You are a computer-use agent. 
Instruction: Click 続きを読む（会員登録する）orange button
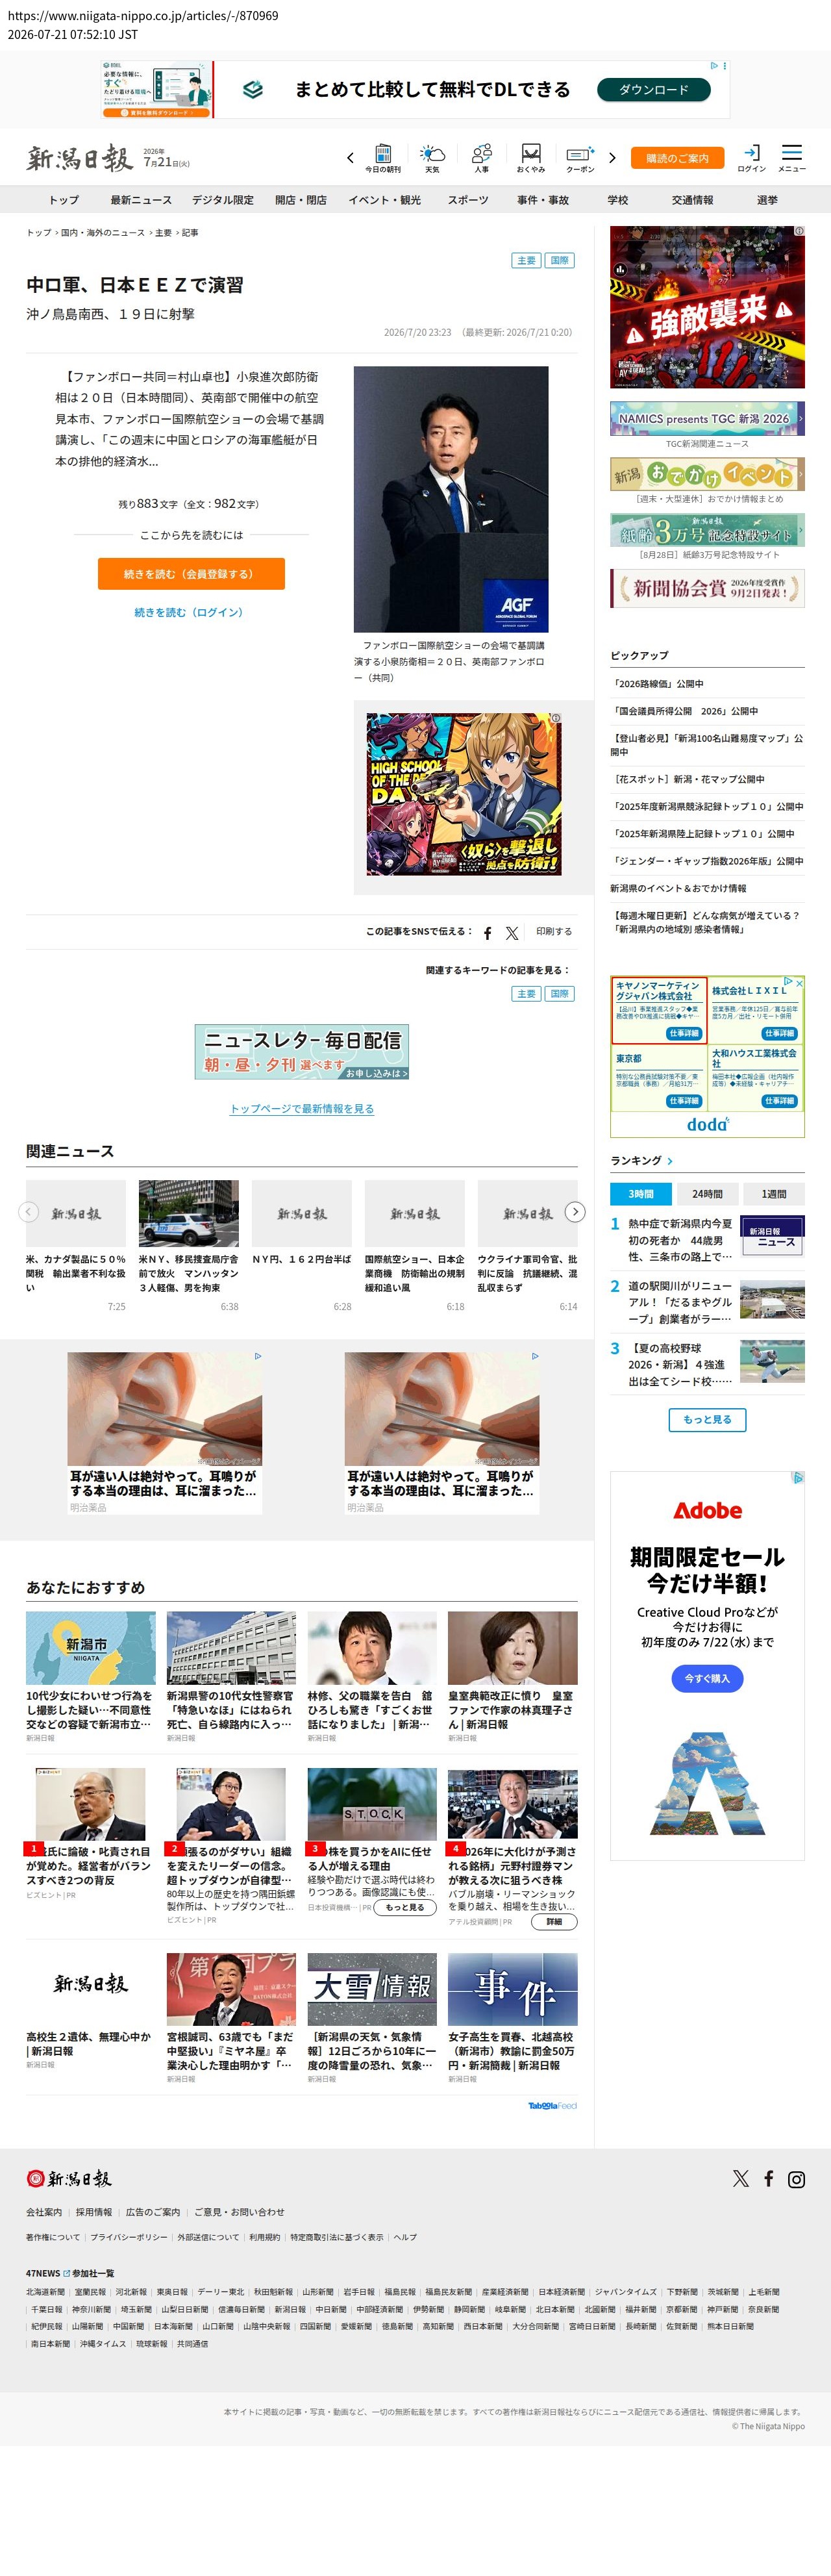click(x=191, y=574)
